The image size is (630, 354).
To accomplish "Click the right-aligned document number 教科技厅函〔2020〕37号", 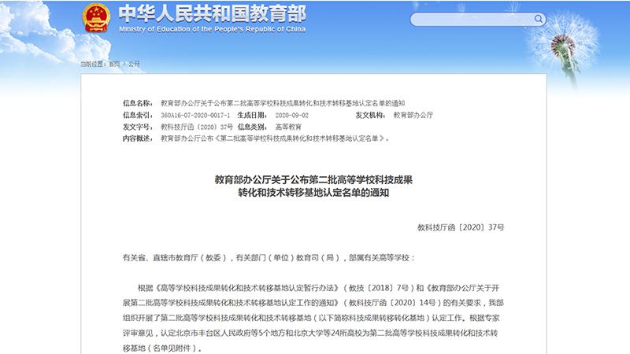I will pyautogui.click(x=461, y=227).
